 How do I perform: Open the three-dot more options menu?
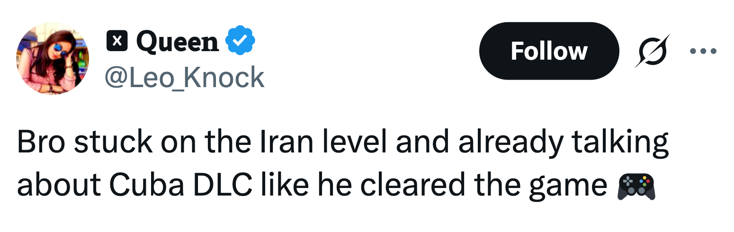[703, 51]
